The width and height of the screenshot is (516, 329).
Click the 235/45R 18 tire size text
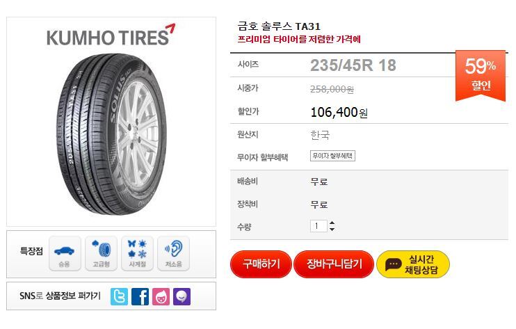coord(353,65)
